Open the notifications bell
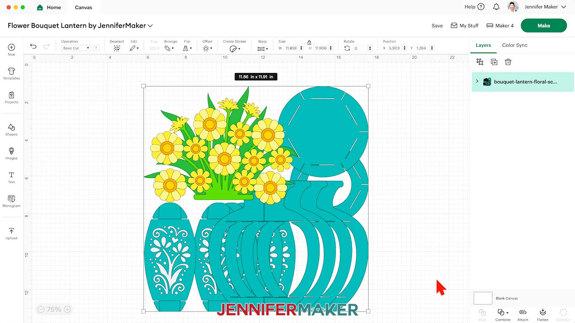 coord(496,7)
